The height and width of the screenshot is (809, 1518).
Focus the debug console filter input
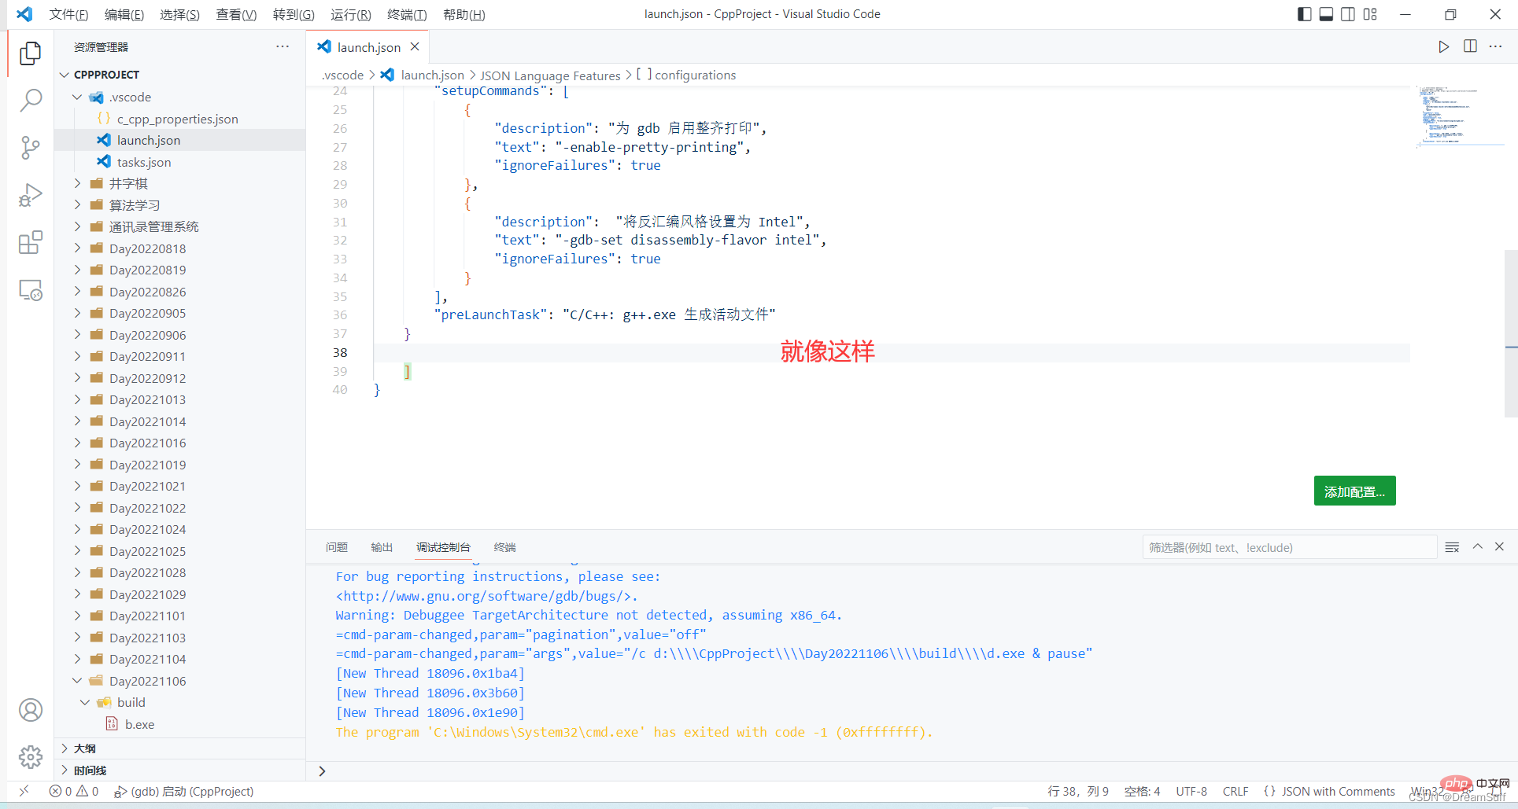1288,547
